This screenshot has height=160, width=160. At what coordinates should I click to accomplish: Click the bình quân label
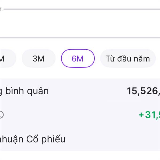coord(24,91)
